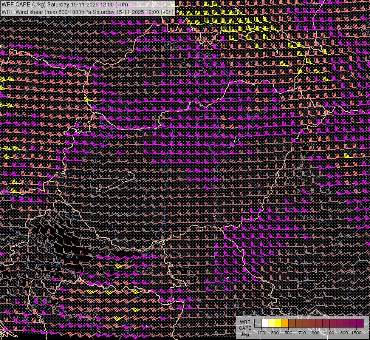Click the WRF CAPE J/kg legend title
The height and width of the screenshot is (340, 370).
pyautogui.click(x=245, y=328)
